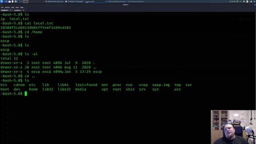Open the Help menu

pyautogui.click(x=22, y=7)
